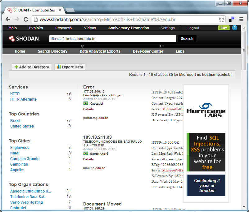The image size is (249, 212).
Task: Expand the left double-chevron below search bar
Action: [82, 46]
